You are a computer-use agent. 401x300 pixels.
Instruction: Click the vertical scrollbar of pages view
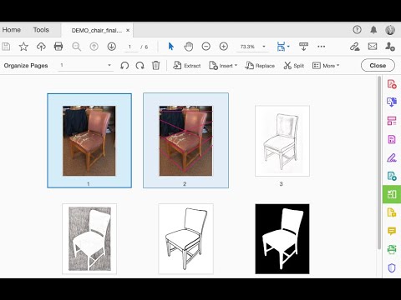pos(379,162)
